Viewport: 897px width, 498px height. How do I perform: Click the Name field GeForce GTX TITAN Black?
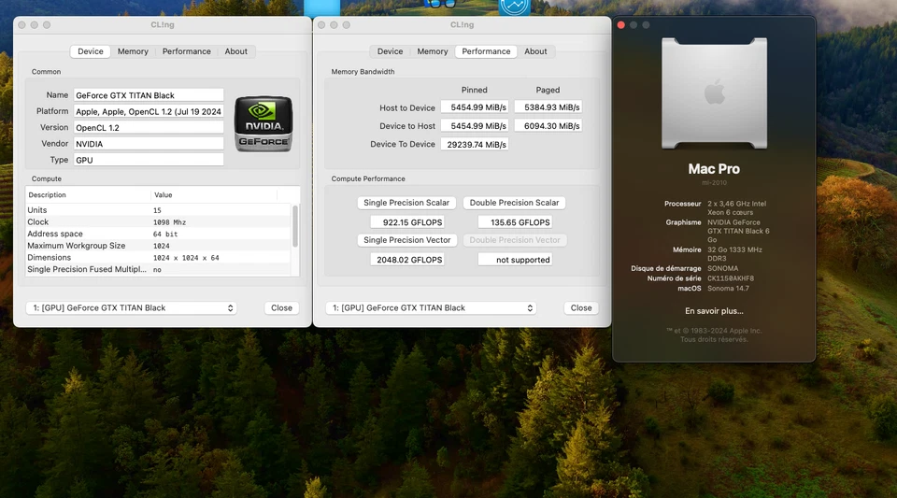pyautogui.click(x=149, y=95)
